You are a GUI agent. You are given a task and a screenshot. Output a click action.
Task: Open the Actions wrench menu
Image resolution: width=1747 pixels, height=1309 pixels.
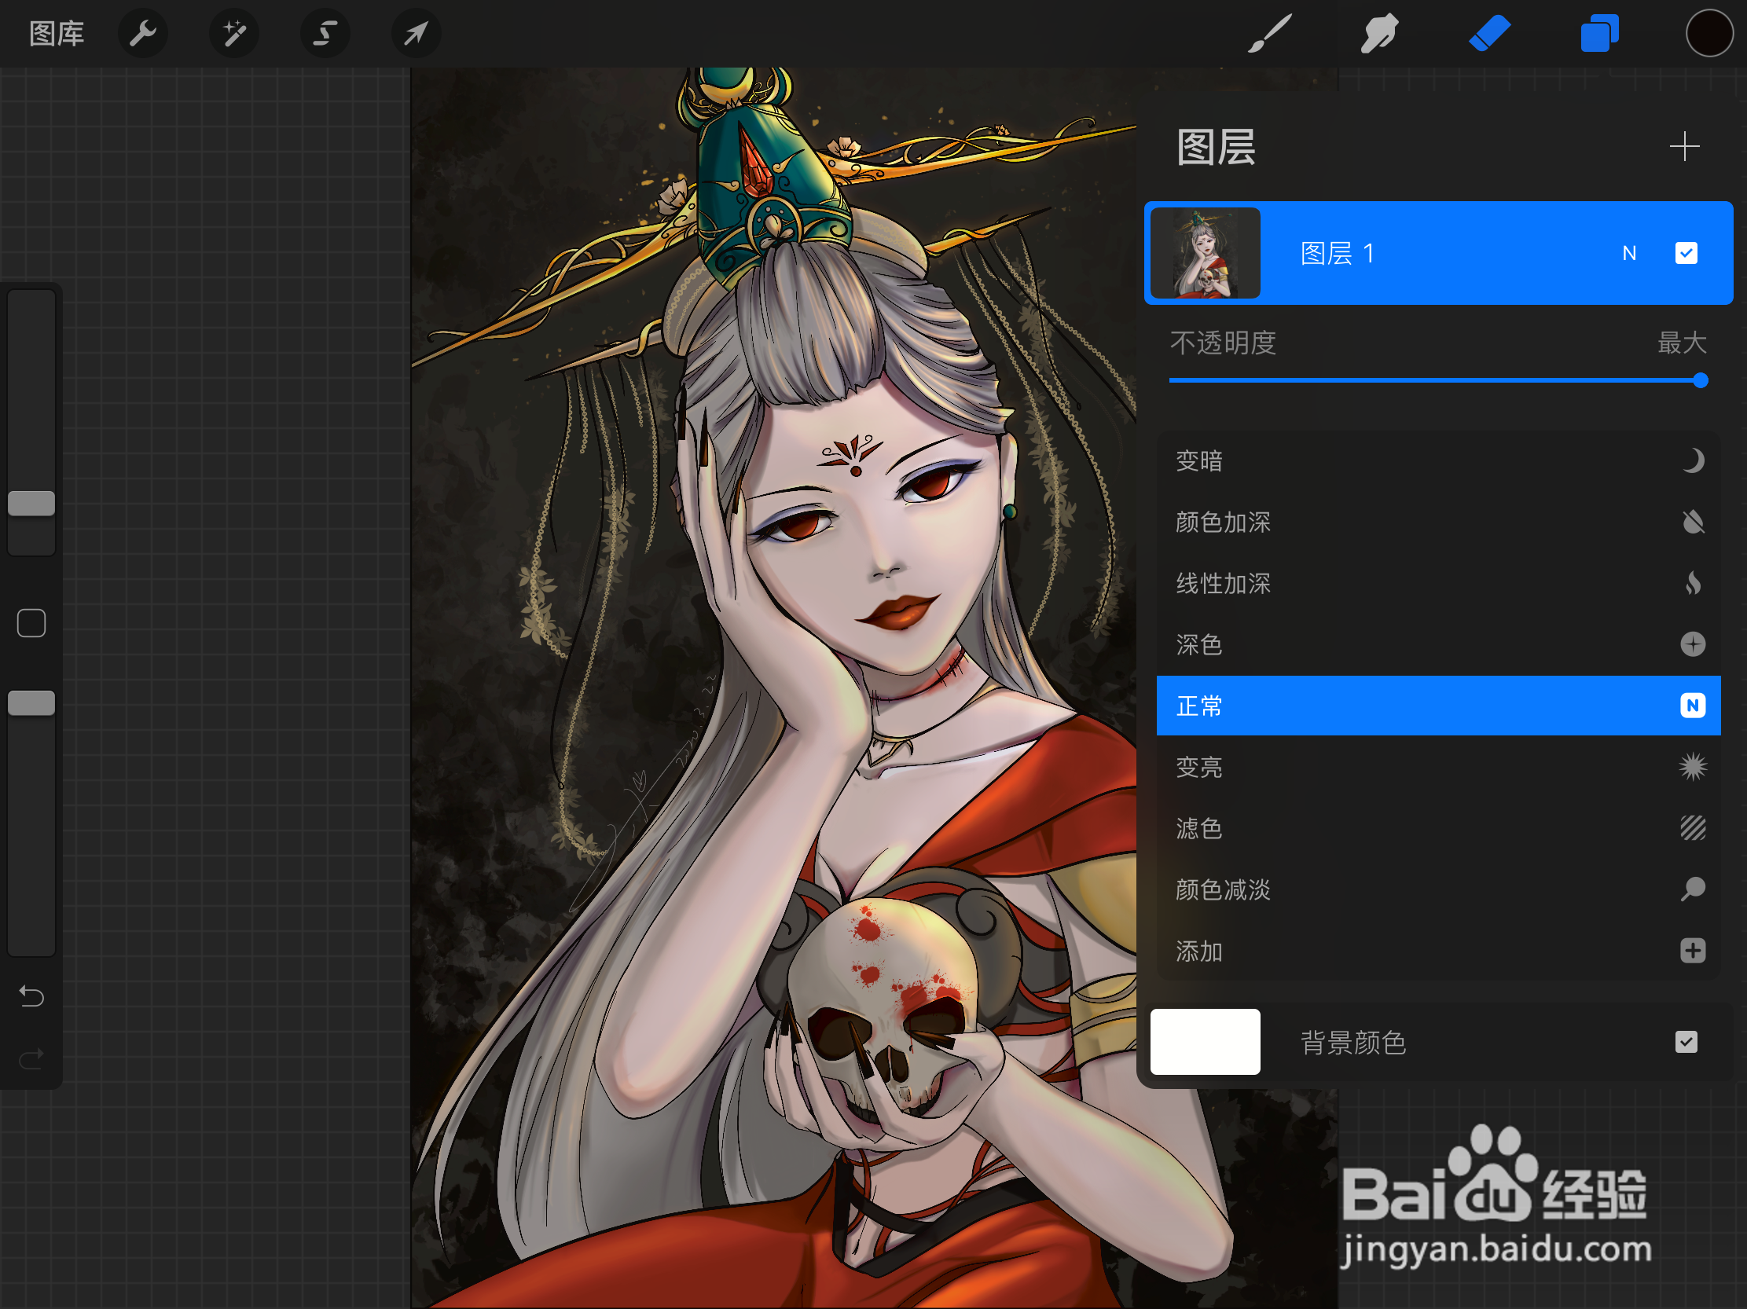point(143,34)
